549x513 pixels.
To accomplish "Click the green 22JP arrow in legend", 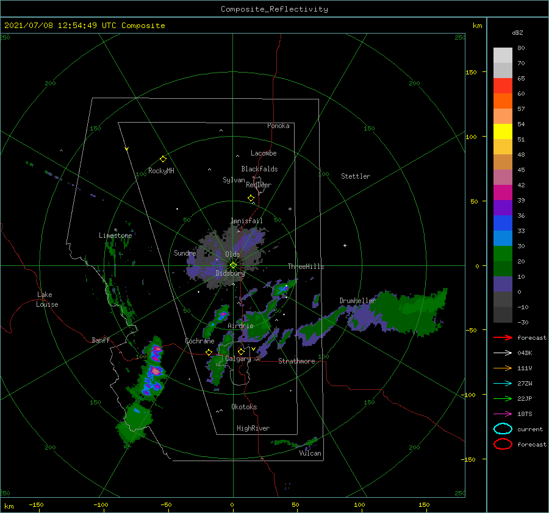I will (503, 398).
